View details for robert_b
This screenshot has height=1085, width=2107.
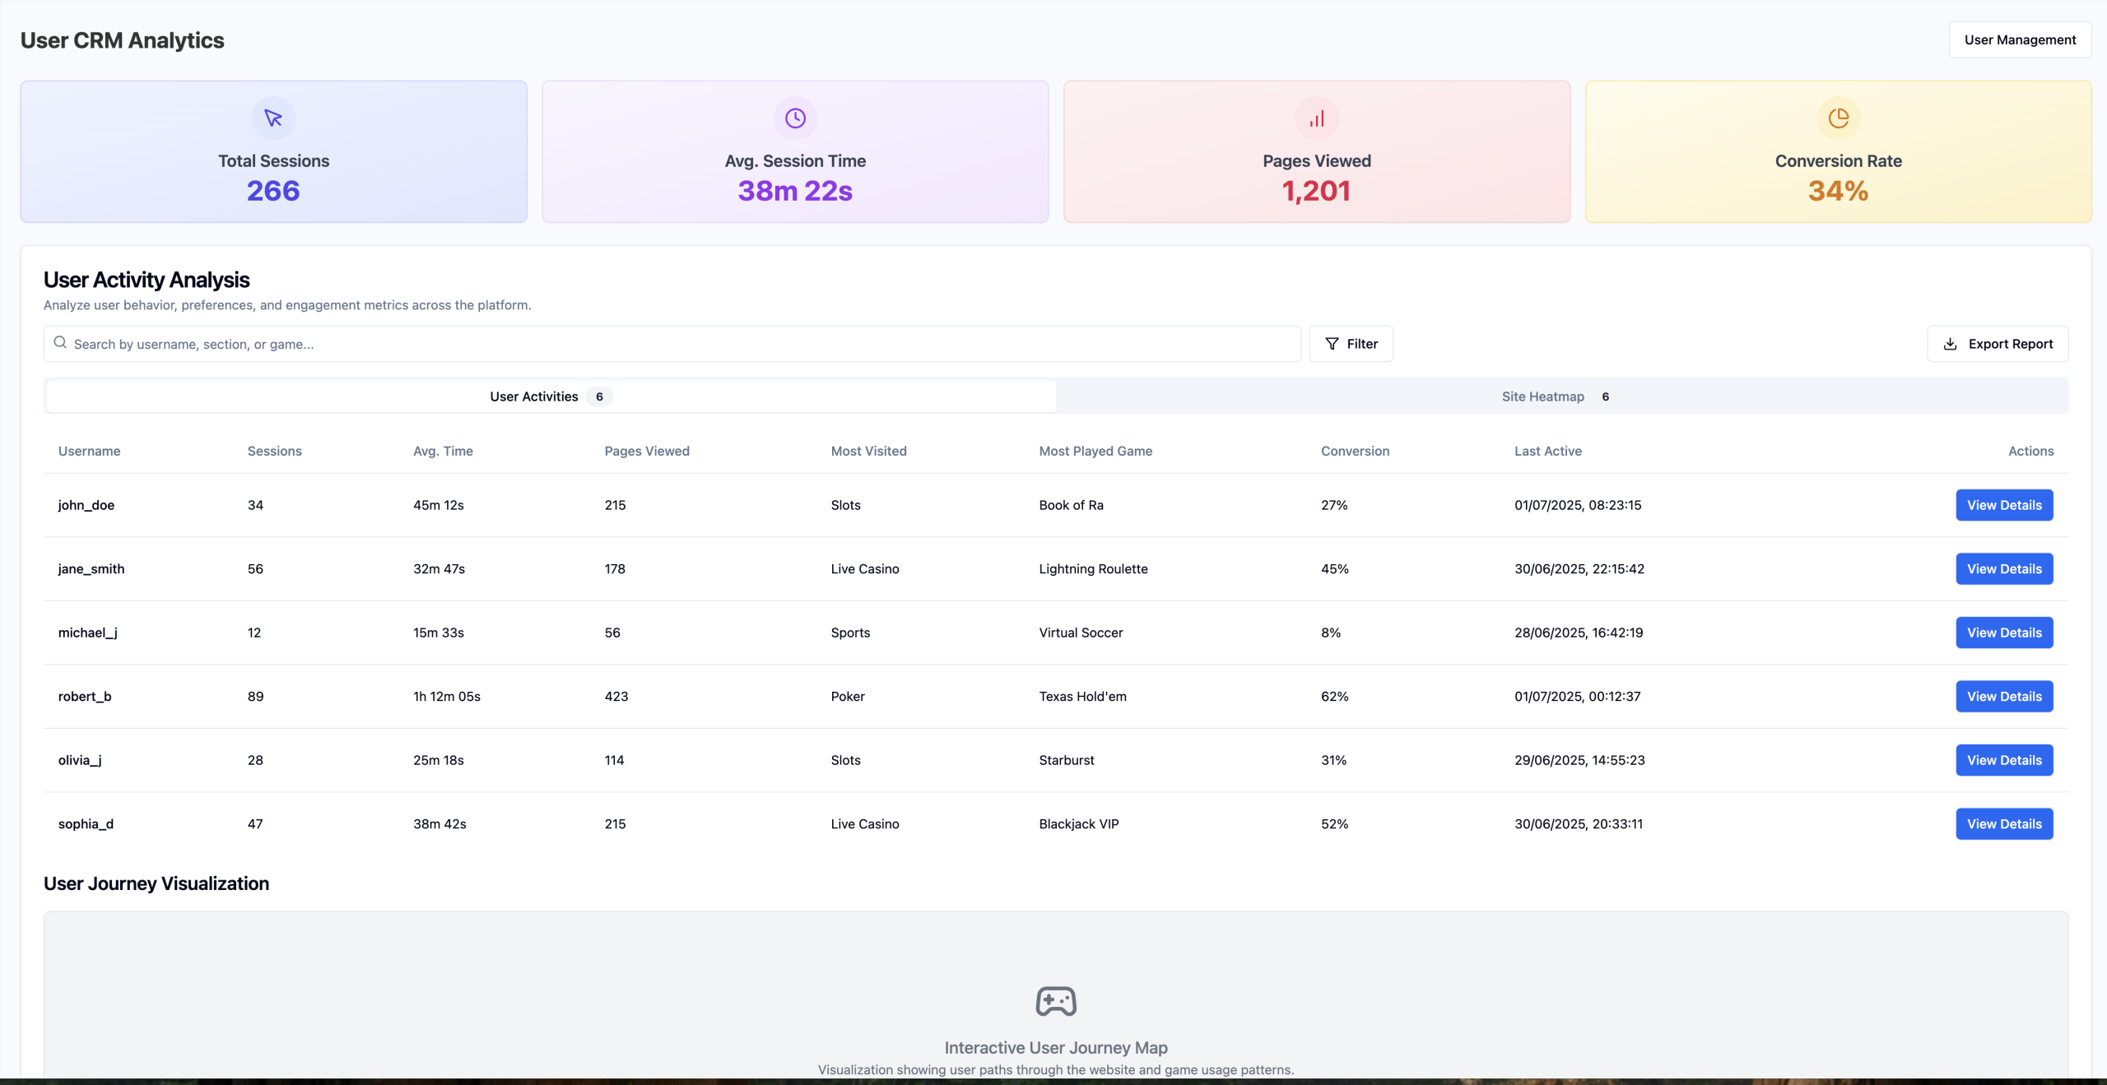click(x=2003, y=696)
